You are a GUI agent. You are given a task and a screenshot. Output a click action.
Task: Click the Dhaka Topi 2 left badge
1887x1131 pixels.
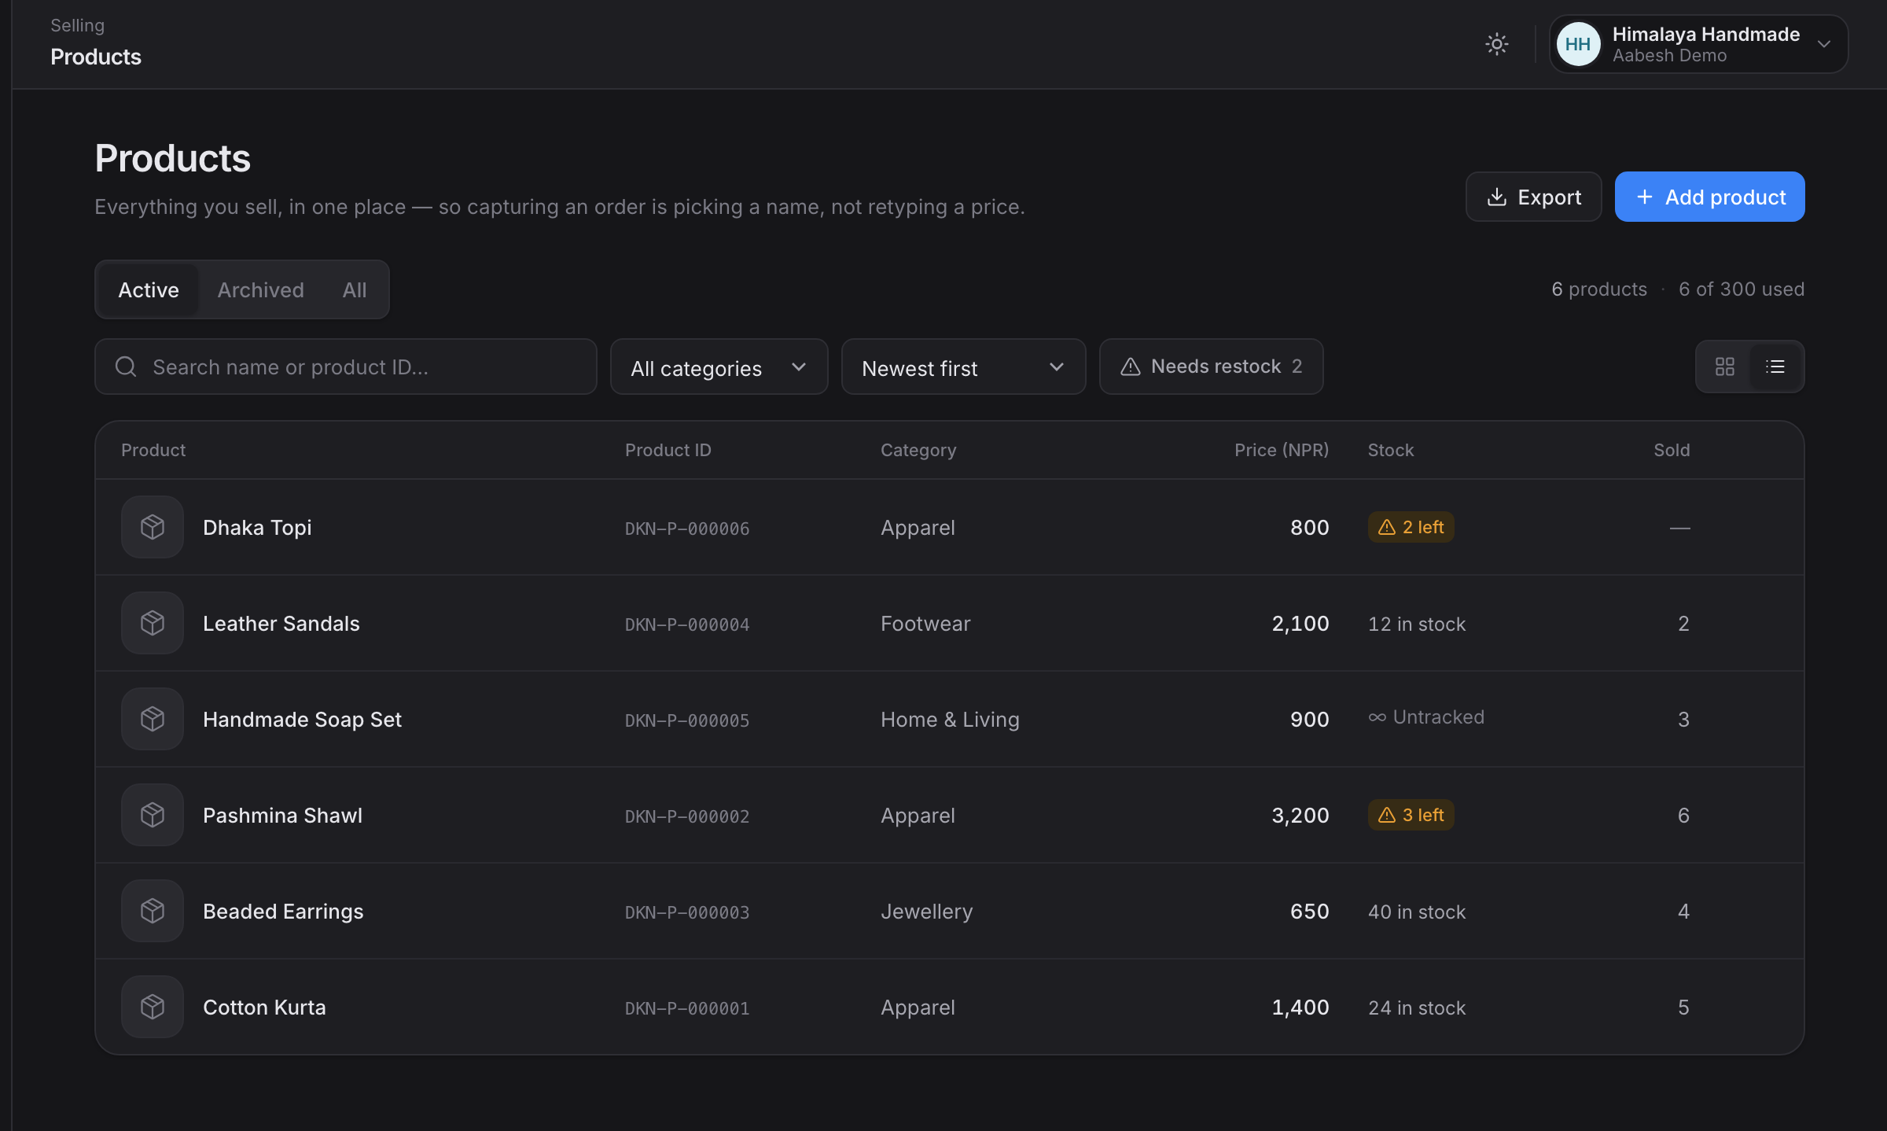pos(1411,527)
